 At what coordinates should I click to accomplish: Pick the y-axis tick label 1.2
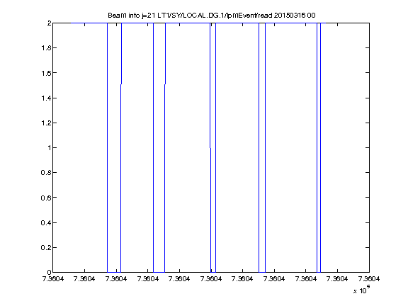click(46, 123)
